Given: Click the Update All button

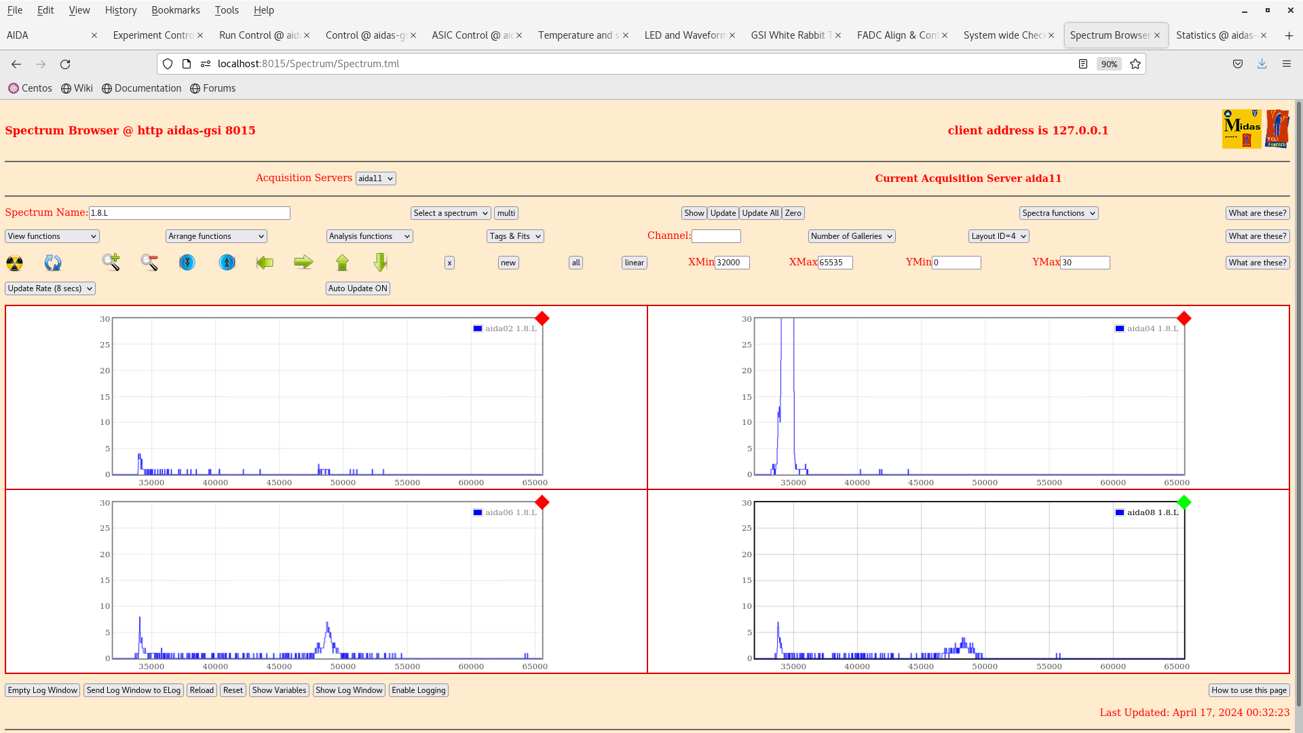Looking at the screenshot, I should pos(760,213).
